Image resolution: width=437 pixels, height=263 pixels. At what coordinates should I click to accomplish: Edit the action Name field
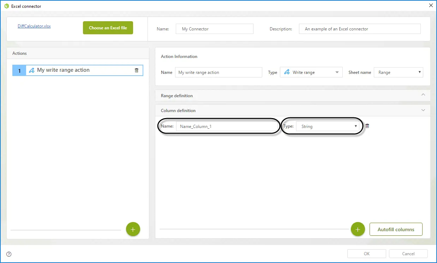218,72
